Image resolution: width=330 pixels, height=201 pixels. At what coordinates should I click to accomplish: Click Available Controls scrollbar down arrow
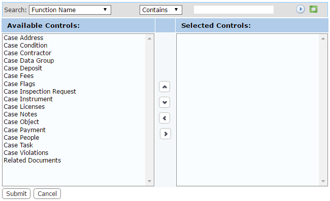coord(149,181)
